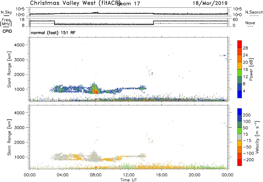Click the gray segment of Velocity colorbar
Image resolution: width=263 pixels, height=182 pixels.
240,137
